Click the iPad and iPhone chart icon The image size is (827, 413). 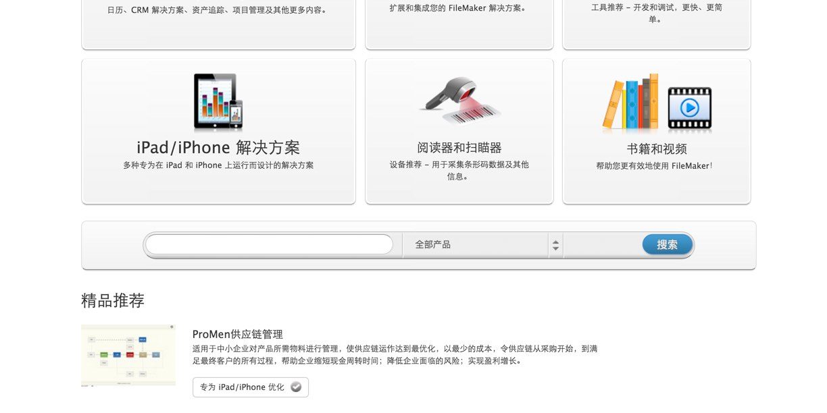coord(218,102)
